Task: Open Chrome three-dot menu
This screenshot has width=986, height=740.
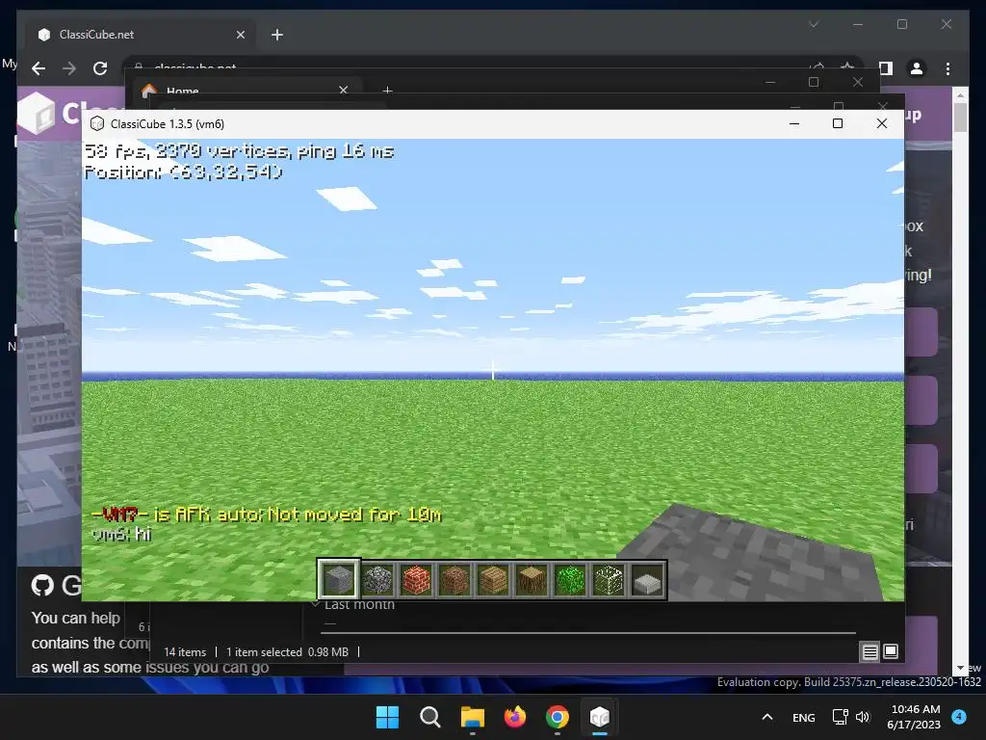Action: tap(947, 68)
